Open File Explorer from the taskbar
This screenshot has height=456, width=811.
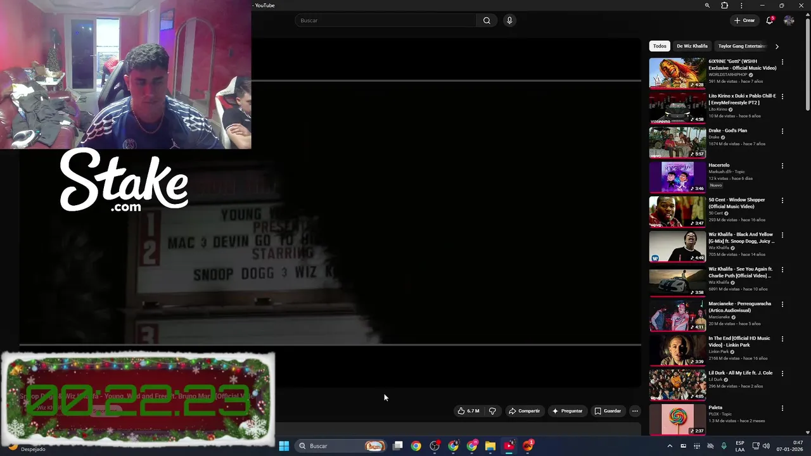(x=490, y=446)
